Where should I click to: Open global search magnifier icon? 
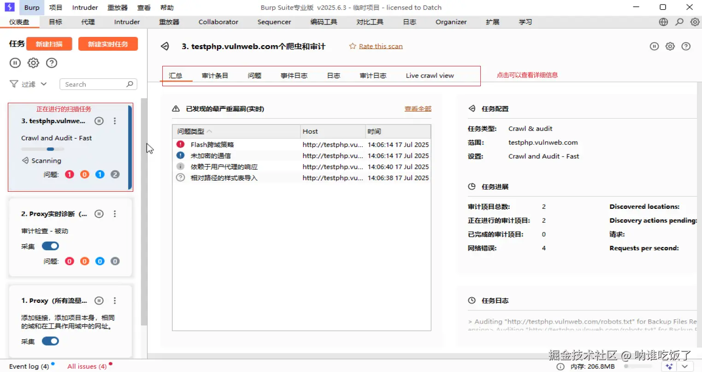tap(679, 22)
